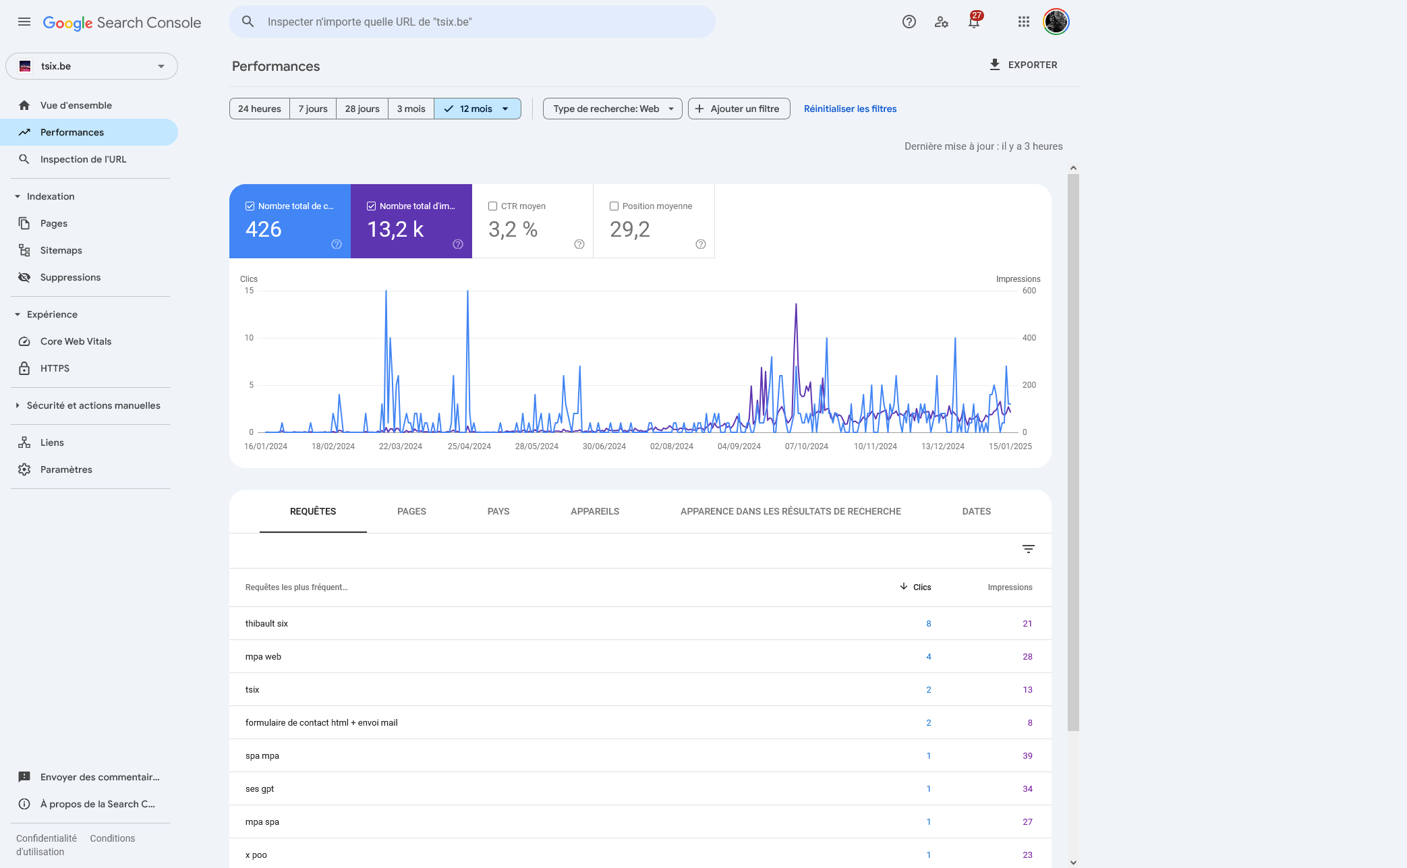Click Réinitialiser les filtres link
The height and width of the screenshot is (868, 1407).
[x=850, y=109]
